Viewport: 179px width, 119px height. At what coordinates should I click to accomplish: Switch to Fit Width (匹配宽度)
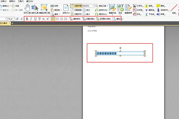pyautogui.click(x=76, y=10)
